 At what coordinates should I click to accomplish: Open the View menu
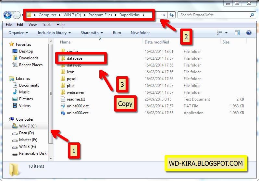(32, 25)
